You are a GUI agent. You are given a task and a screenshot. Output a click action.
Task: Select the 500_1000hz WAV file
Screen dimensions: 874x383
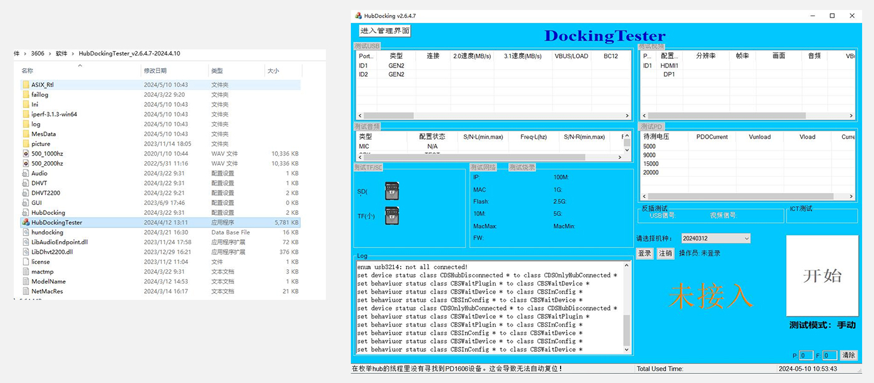click(x=47, y=154)
